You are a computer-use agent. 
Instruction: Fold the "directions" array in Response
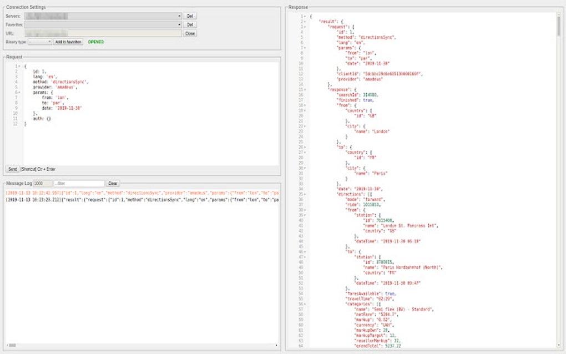click(x=305, y=194)
